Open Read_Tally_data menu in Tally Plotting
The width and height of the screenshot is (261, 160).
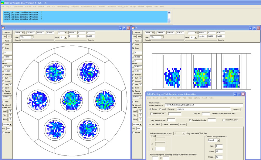160,98
